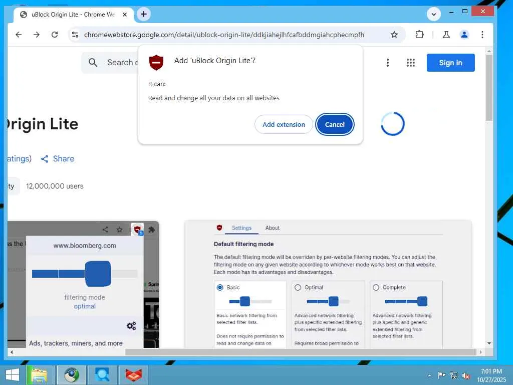The width and height of the screenshot is (513, 385).
Task: Open the Extensions puzzle icon
Action: coord(419,35)
